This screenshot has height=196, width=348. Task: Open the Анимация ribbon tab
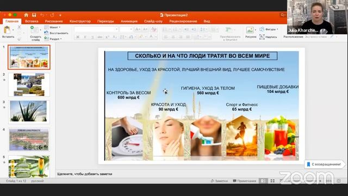[129, 21]
